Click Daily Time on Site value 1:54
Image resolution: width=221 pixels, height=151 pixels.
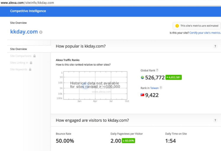click(x=170, y=141)
